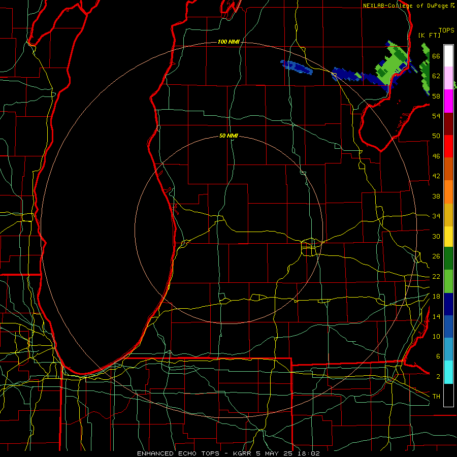Image resolution: width=457 pixels, height=457 pixels.
Task: Select the medium blue legend swatch
Action: 448,327
